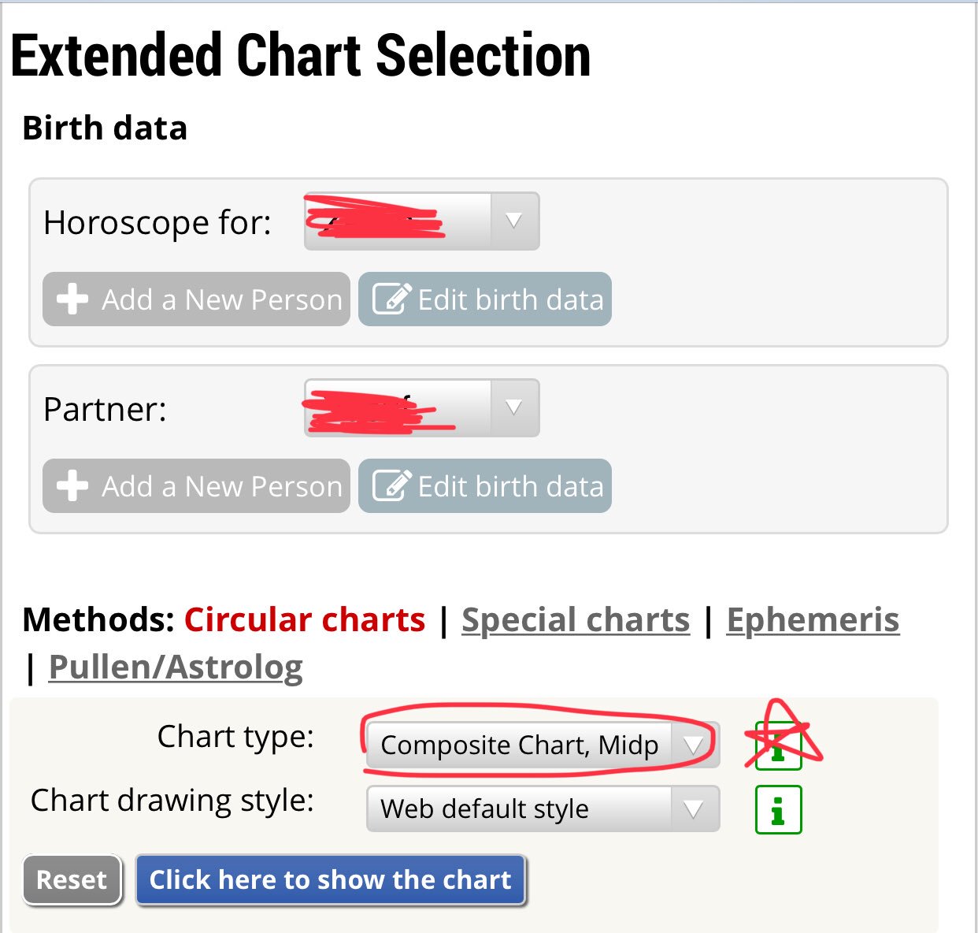Select the Circular charts method
Screen dimensions: 978x933
pos(305,619)
